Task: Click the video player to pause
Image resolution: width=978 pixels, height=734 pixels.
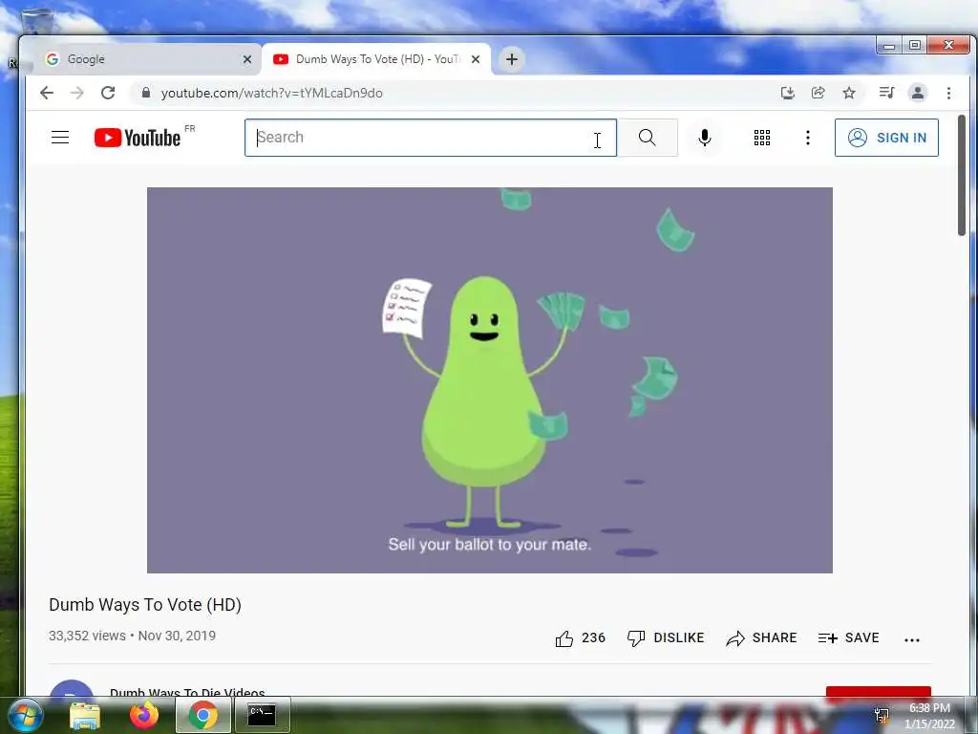Action: coord(490,380)
